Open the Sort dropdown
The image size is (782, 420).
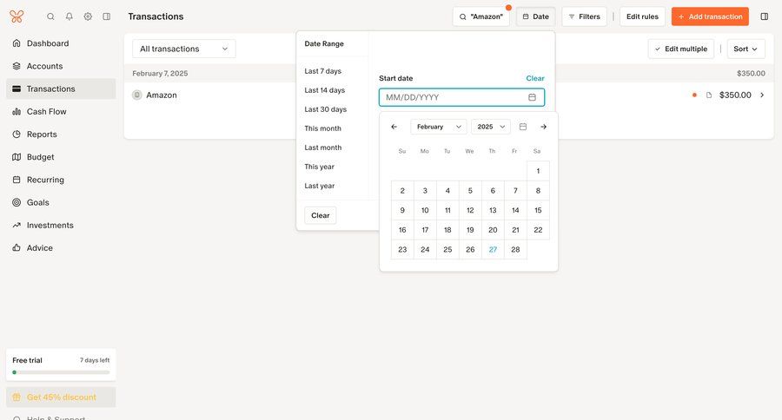click(x=746, y=49)
